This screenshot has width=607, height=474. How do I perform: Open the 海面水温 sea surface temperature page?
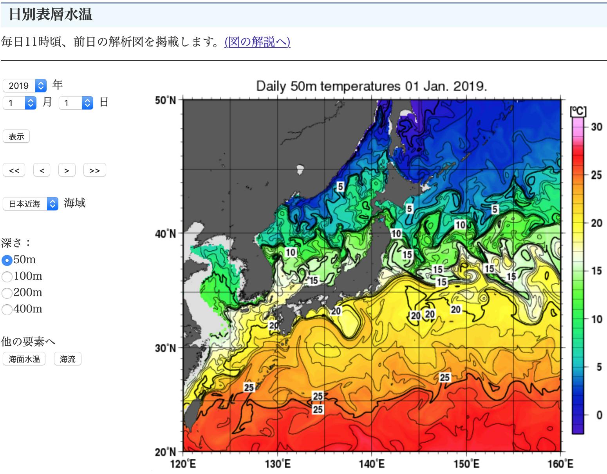24,359
